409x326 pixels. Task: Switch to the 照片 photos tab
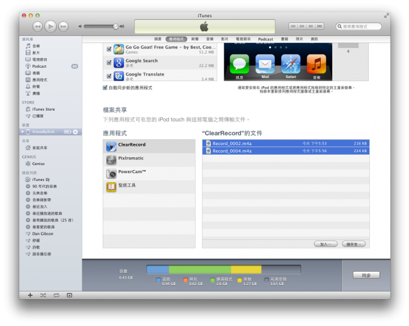(299, 39)
